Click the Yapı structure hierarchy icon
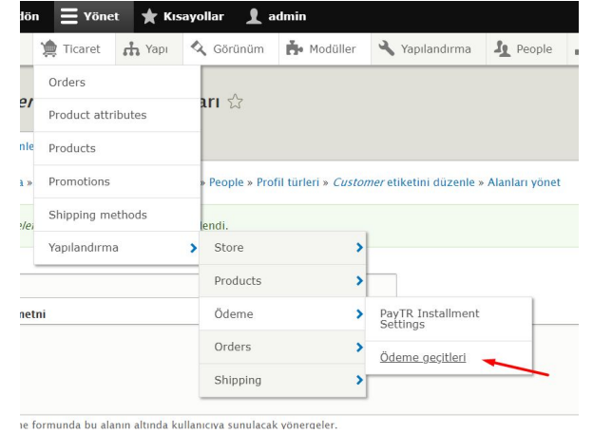This screenshot has height=434, width=593. click(131, 48)
